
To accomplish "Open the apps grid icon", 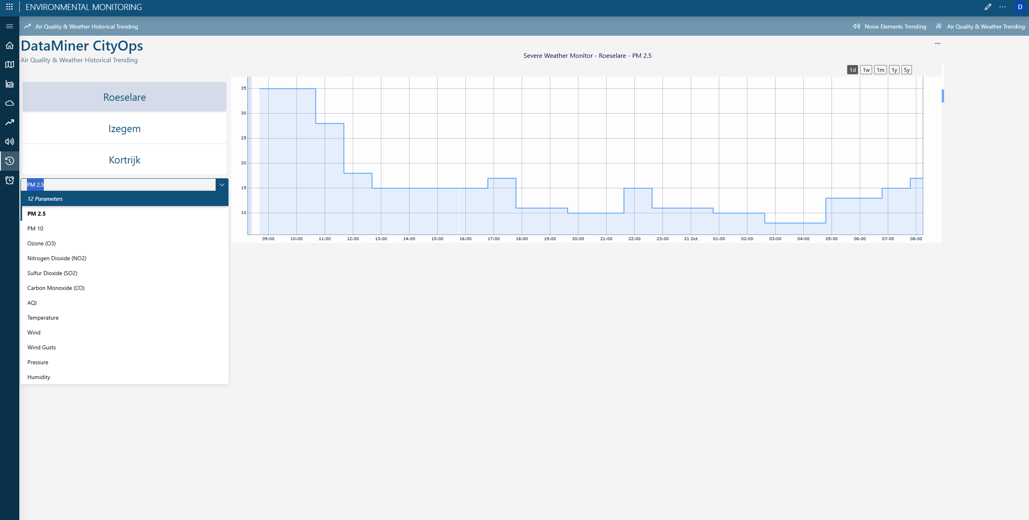I will coord(9,7).
